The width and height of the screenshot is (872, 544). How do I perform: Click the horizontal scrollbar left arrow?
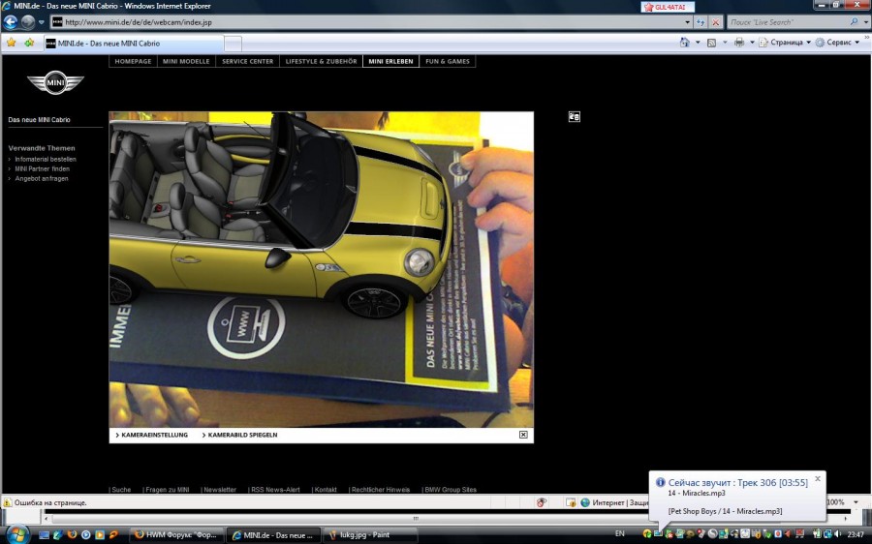47,519
